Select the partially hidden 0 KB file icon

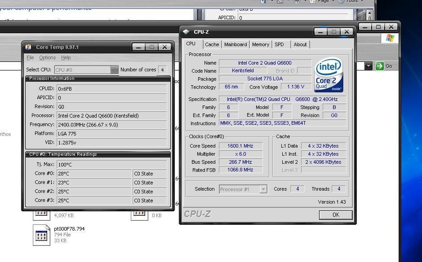click(139, 215)
